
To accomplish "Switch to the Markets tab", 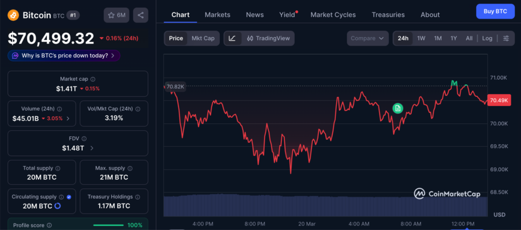I will click(x=217, y=15).
